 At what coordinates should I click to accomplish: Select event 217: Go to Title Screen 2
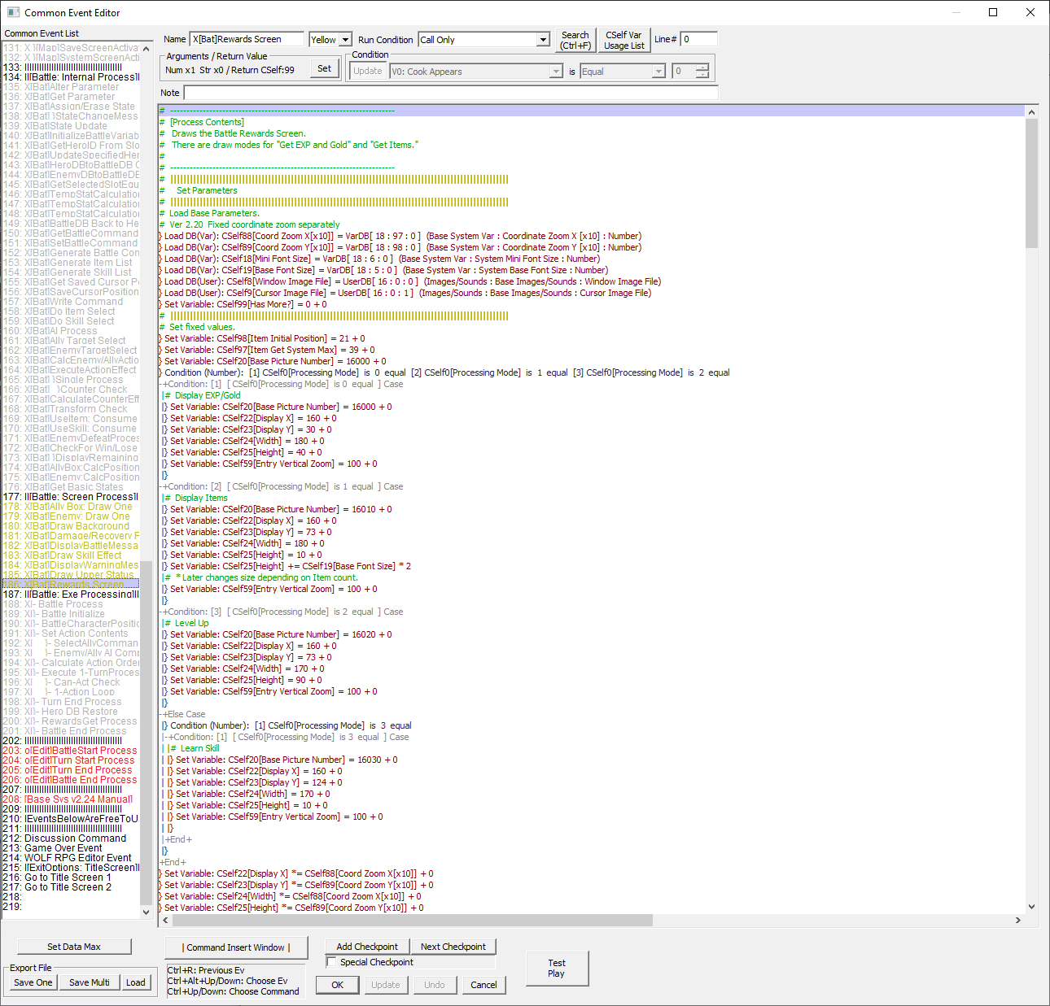pos(71,887)
